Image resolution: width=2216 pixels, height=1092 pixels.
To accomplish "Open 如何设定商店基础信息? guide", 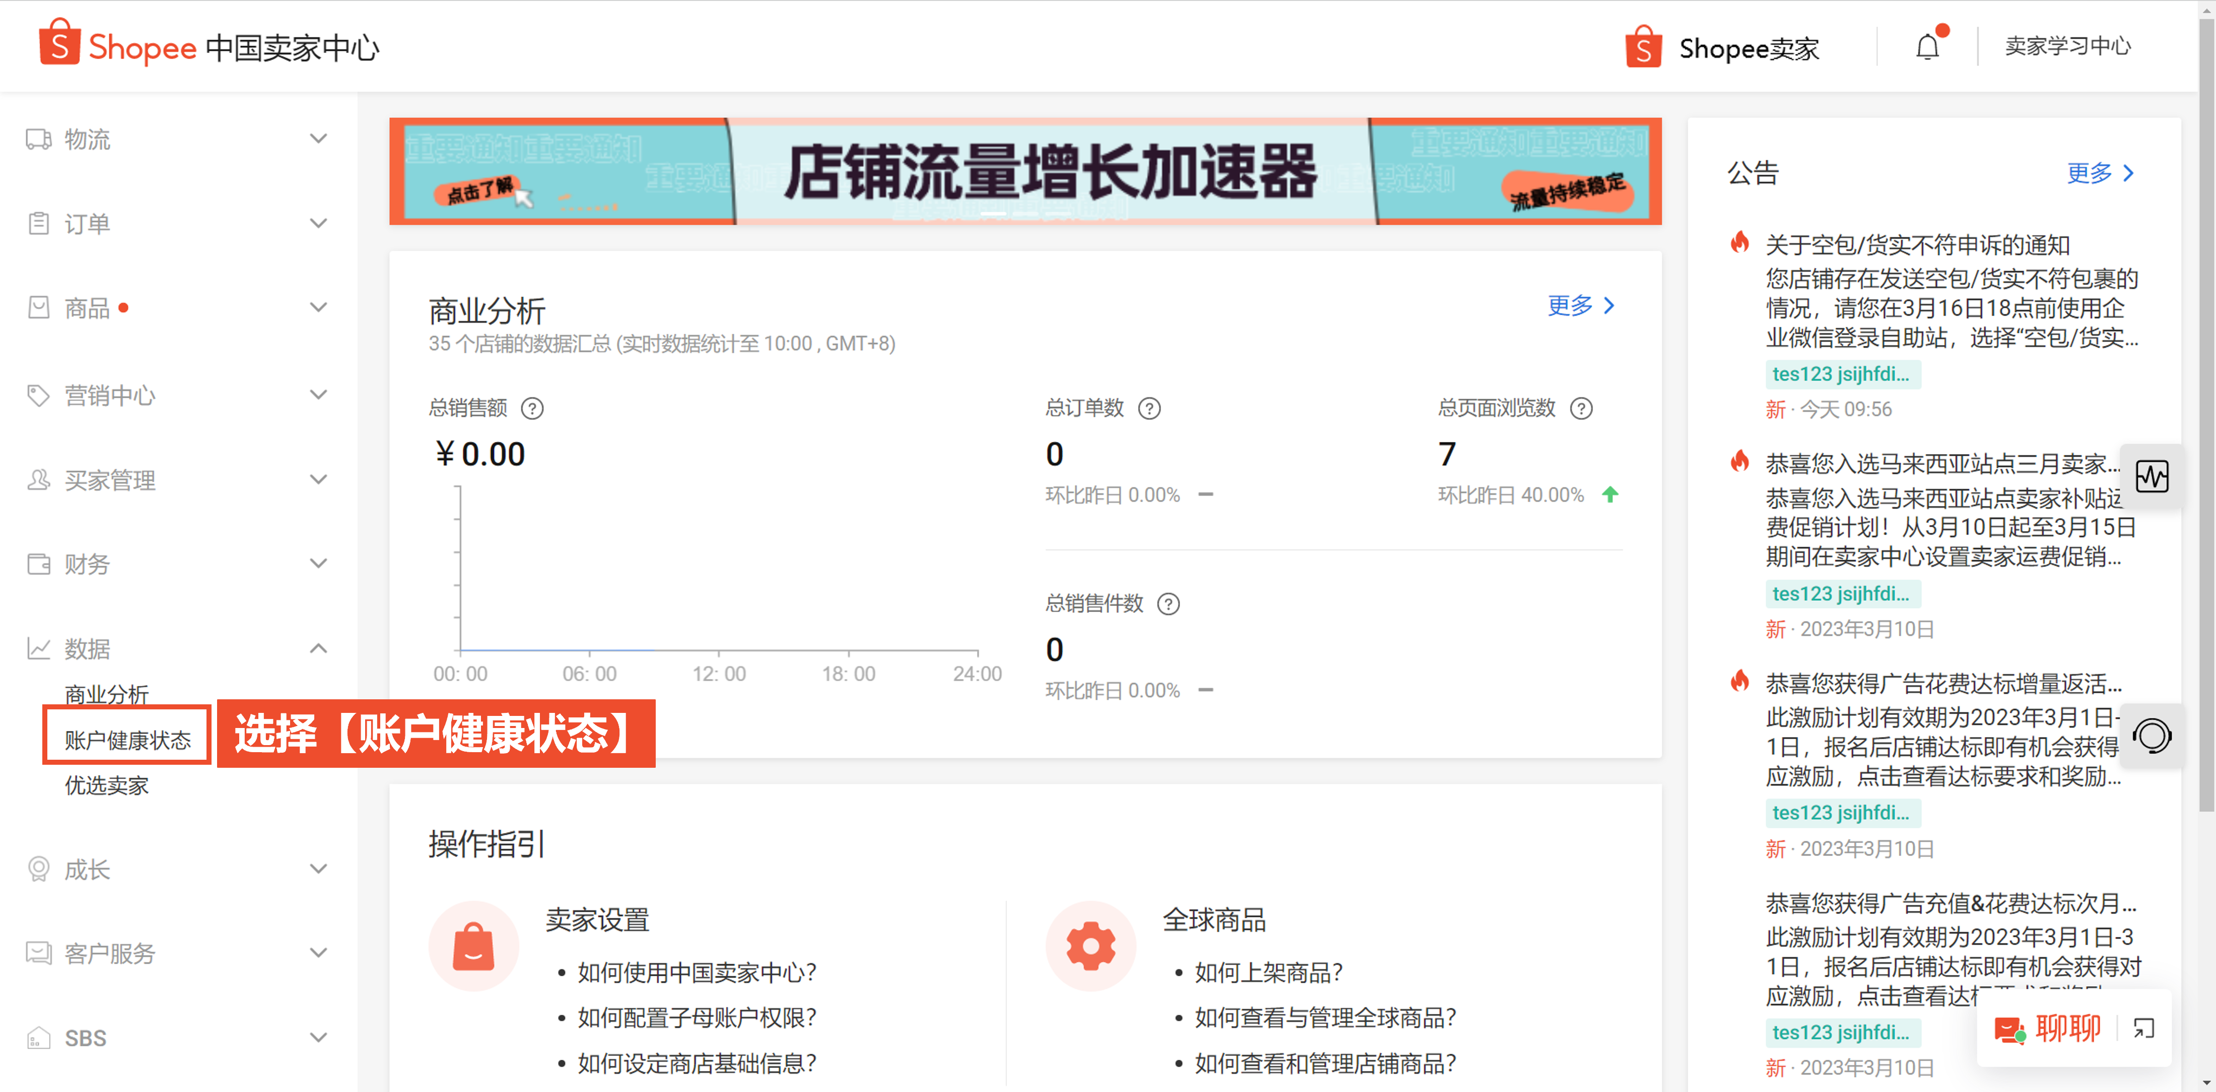I will tap(697, 1064).
